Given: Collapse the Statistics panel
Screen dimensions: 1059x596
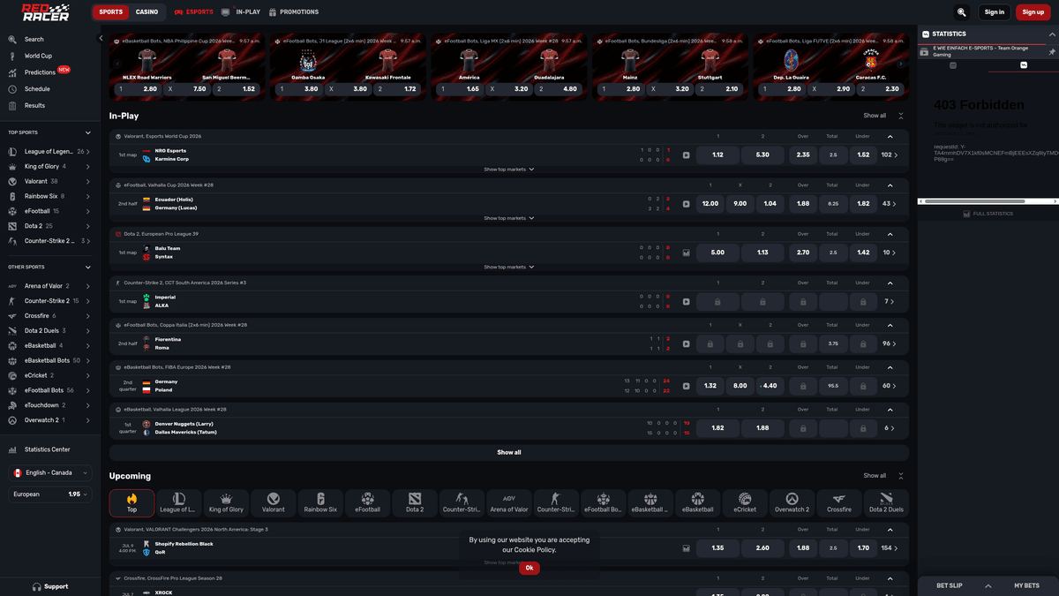Looking at the screenshot, I should click(1051, 34).
